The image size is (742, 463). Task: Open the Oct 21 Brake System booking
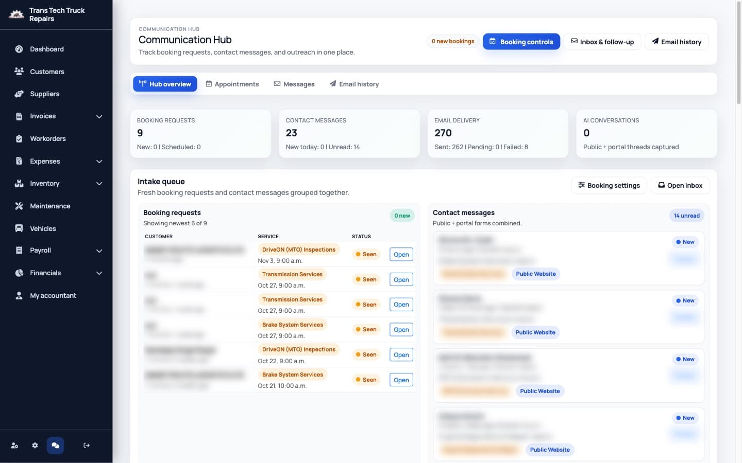[401, 380]
